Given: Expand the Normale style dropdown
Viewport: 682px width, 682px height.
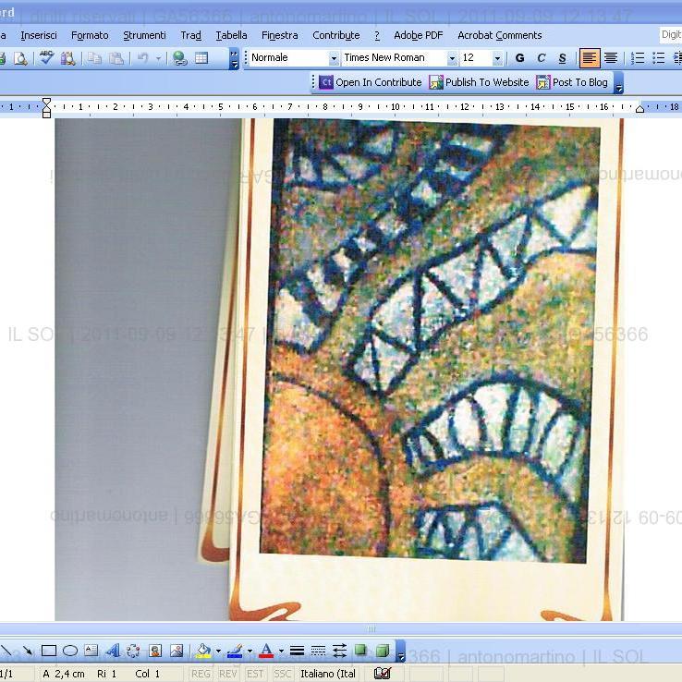Looking at the screenshot, I should 334,58.
